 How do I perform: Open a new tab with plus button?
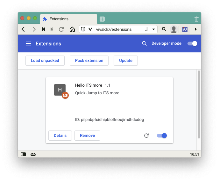coord(102,19)
